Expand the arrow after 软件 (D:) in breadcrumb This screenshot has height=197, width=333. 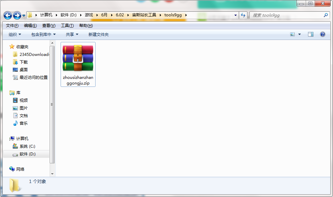point(81,15)
